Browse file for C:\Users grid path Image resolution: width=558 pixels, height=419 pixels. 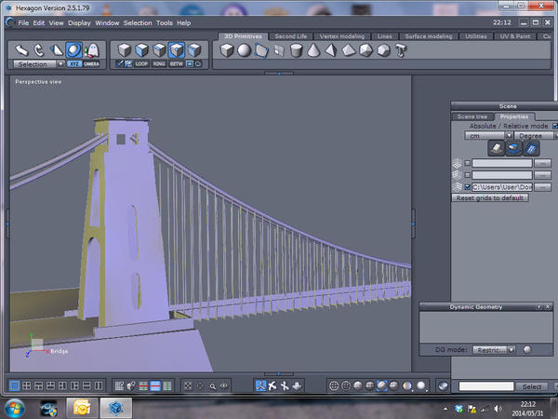point(542,187)
